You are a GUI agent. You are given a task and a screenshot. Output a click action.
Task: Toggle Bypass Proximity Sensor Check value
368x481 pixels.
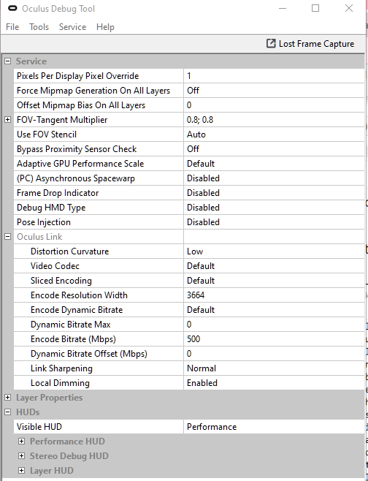click(274, 149)
